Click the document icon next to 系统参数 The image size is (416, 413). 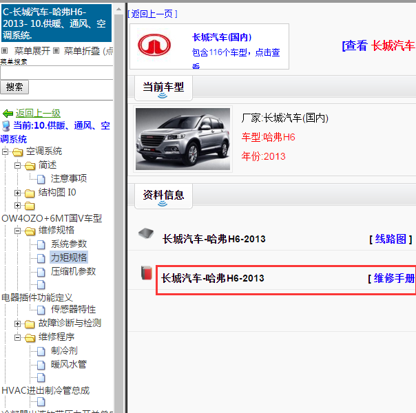41,244
